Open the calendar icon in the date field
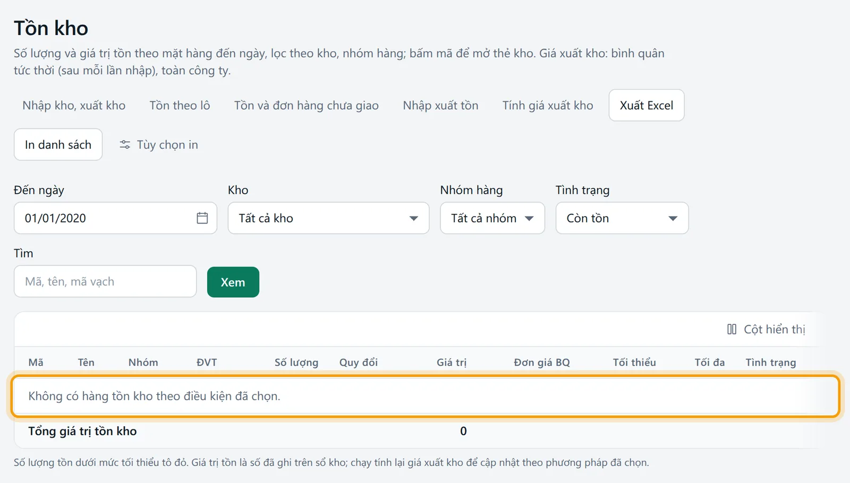This screenshot has height=483, width=850. (x=202, y=218)
